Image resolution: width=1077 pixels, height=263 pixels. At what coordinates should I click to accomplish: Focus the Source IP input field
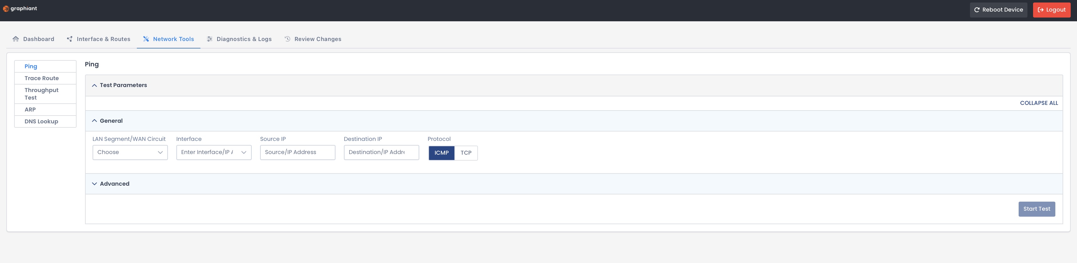pos(298,152)
